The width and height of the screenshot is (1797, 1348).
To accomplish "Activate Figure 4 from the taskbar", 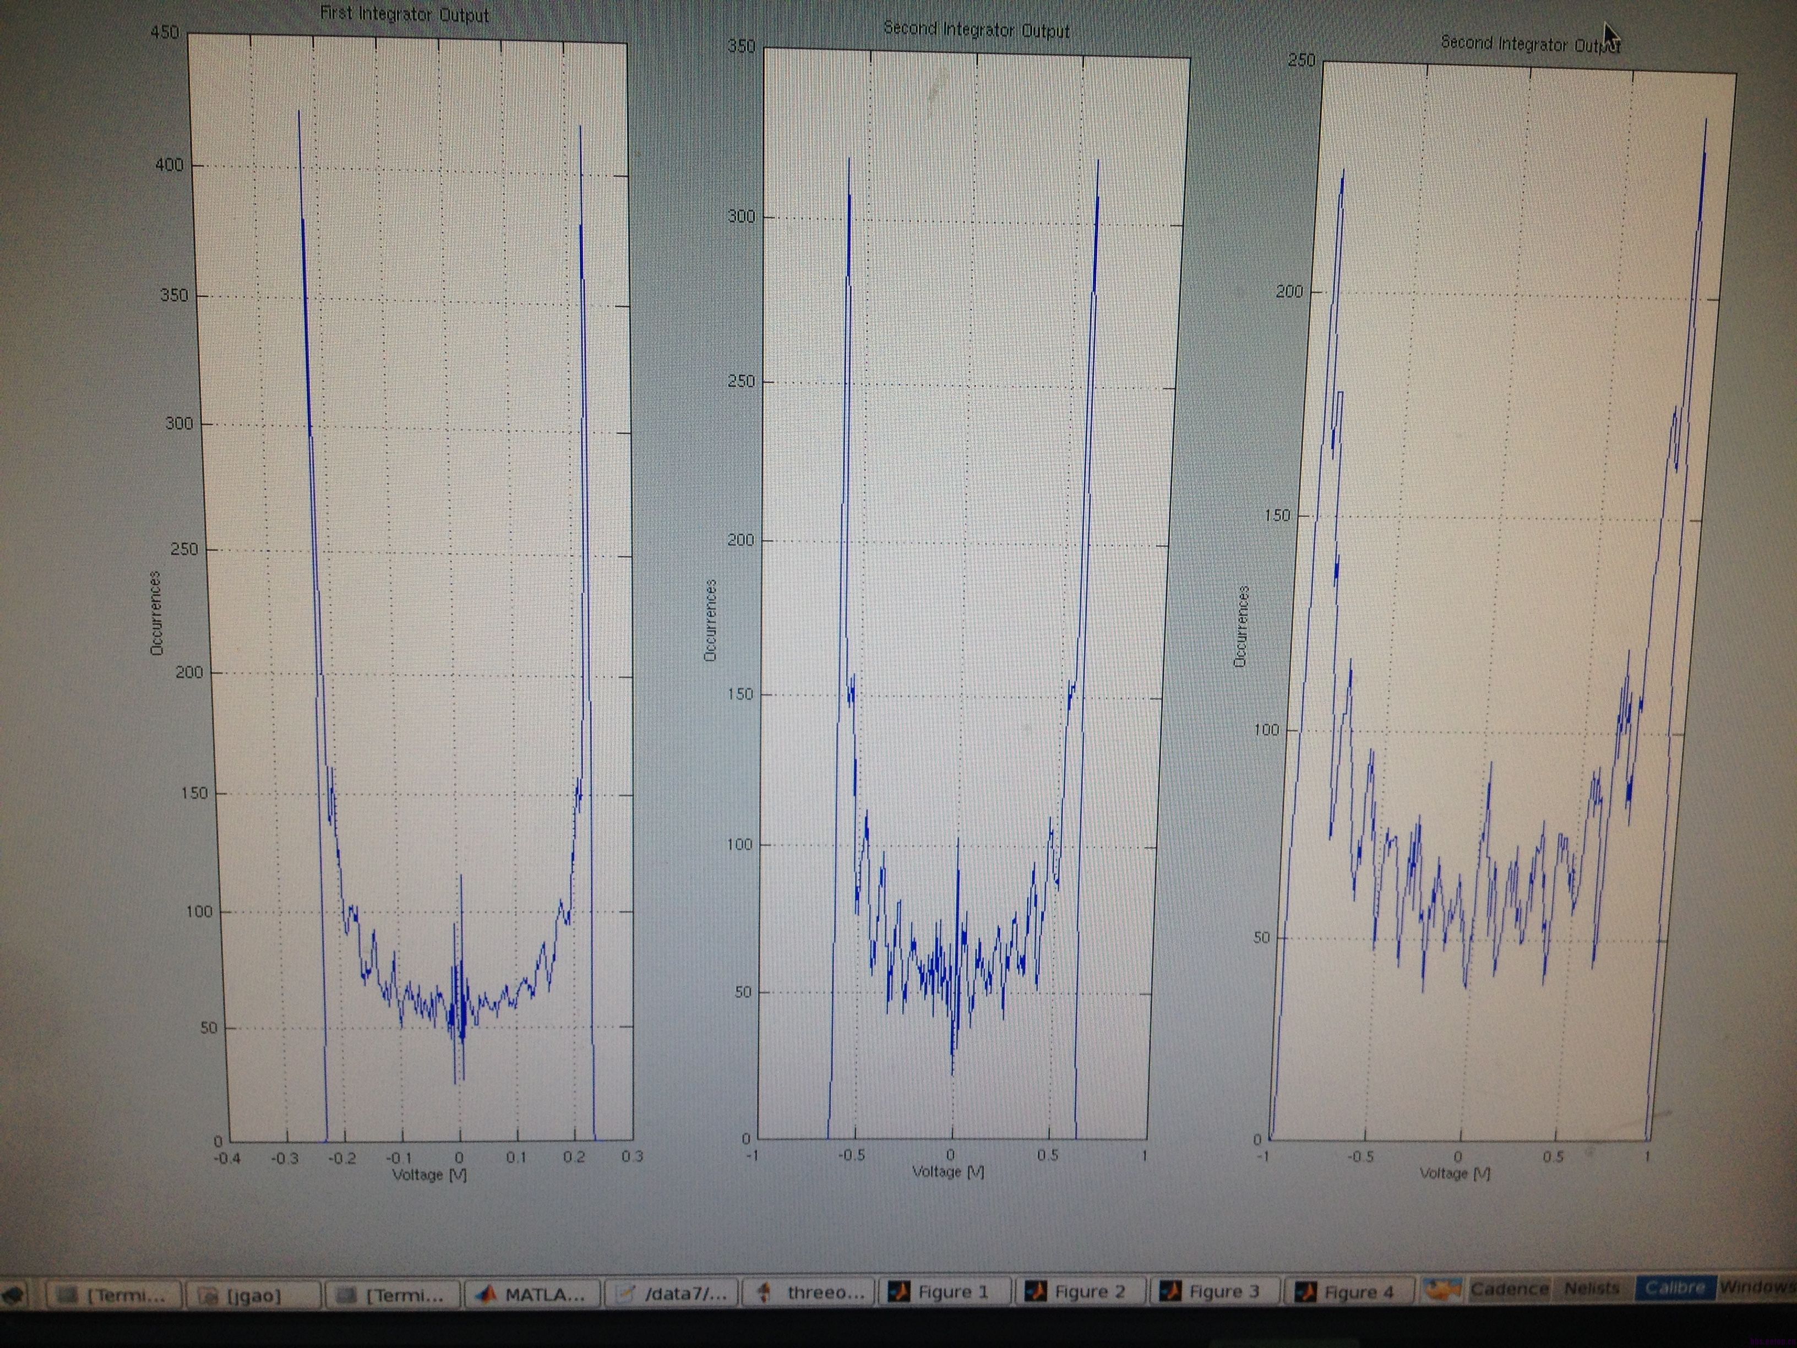I will pyautogui.click(x=1350, y=1290).
